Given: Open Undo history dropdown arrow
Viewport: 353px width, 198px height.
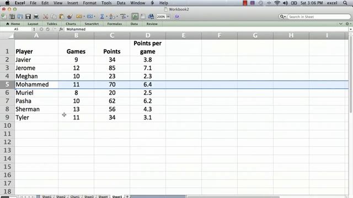Looking at the screenshot, I should (84, 16).
